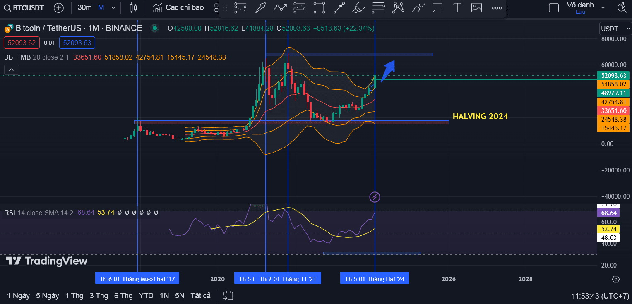Open the USDT currency dropdown
The height and width of the screenshot is (304, 632).
click(x=615, y=29)
